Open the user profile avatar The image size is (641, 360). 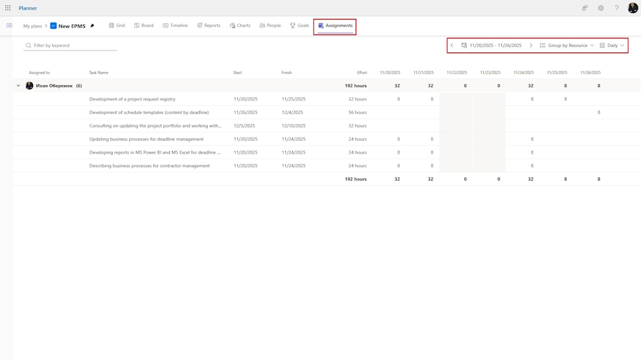coord(633,8)
